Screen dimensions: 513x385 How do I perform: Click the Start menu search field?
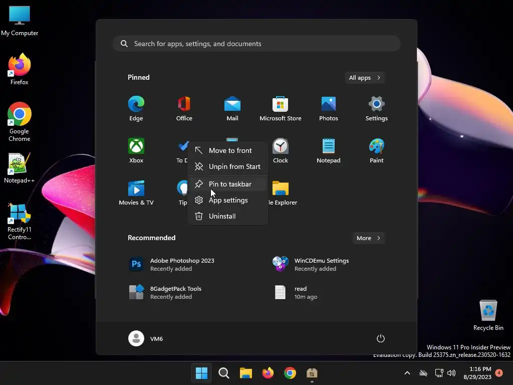(256, 44)
